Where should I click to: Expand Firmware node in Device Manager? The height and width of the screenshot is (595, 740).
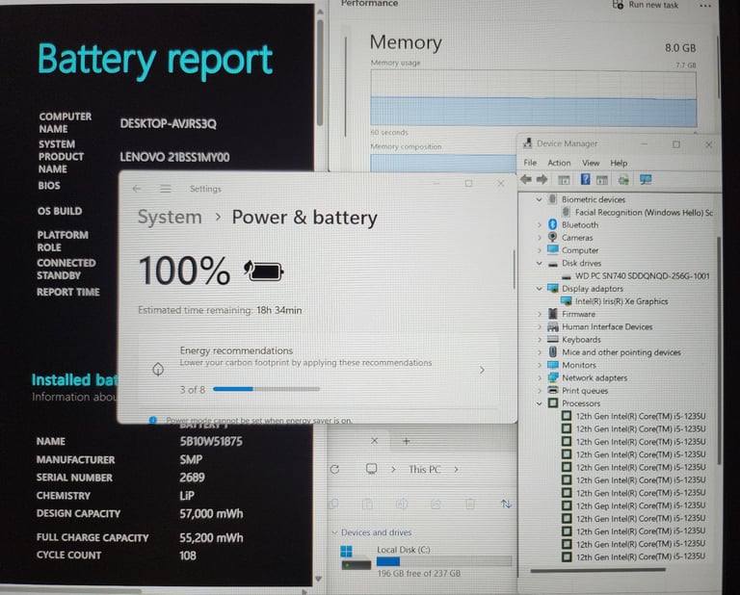click(x=539, y=314)
